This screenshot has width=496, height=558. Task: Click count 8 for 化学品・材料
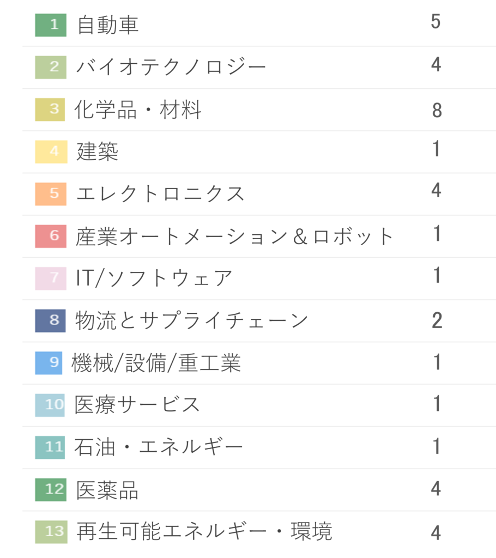click(x=437, y=110)
